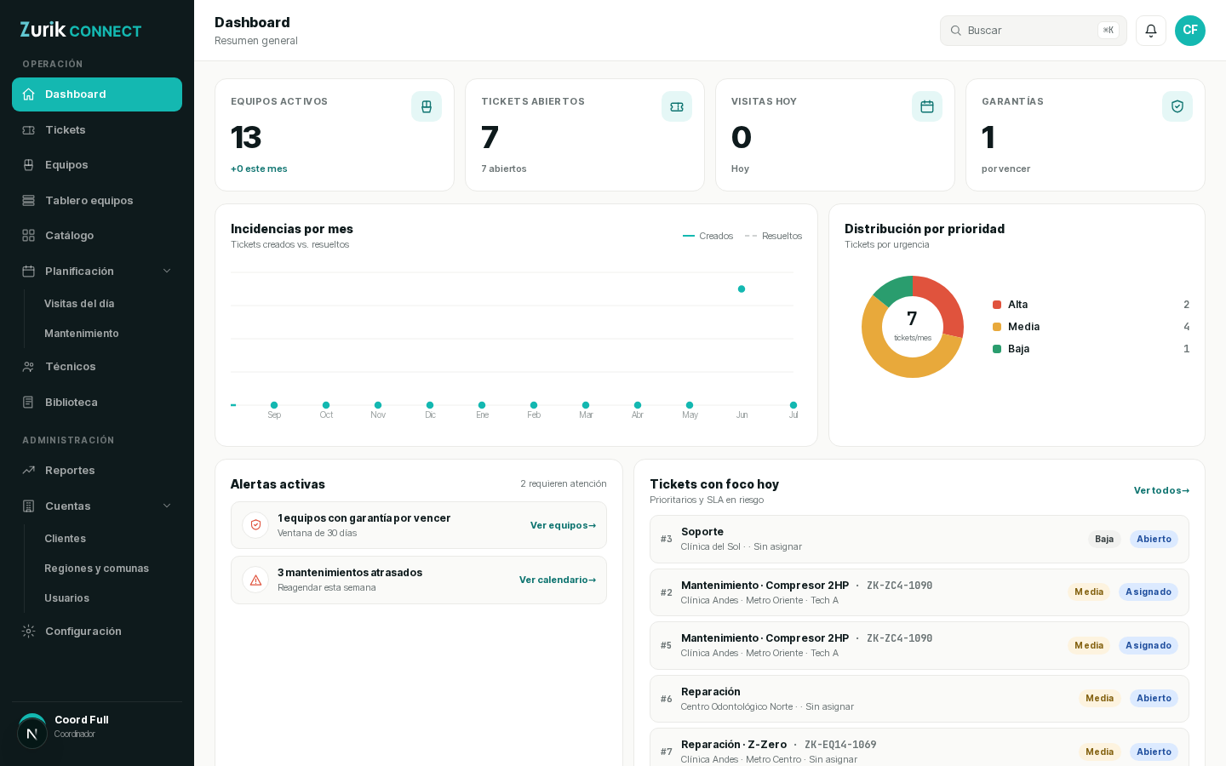The width and height of the screenshot is (1226, 766).
Task: Open Ver todos tickets link
Action: pyautogui.click(x=1161, y=490)
